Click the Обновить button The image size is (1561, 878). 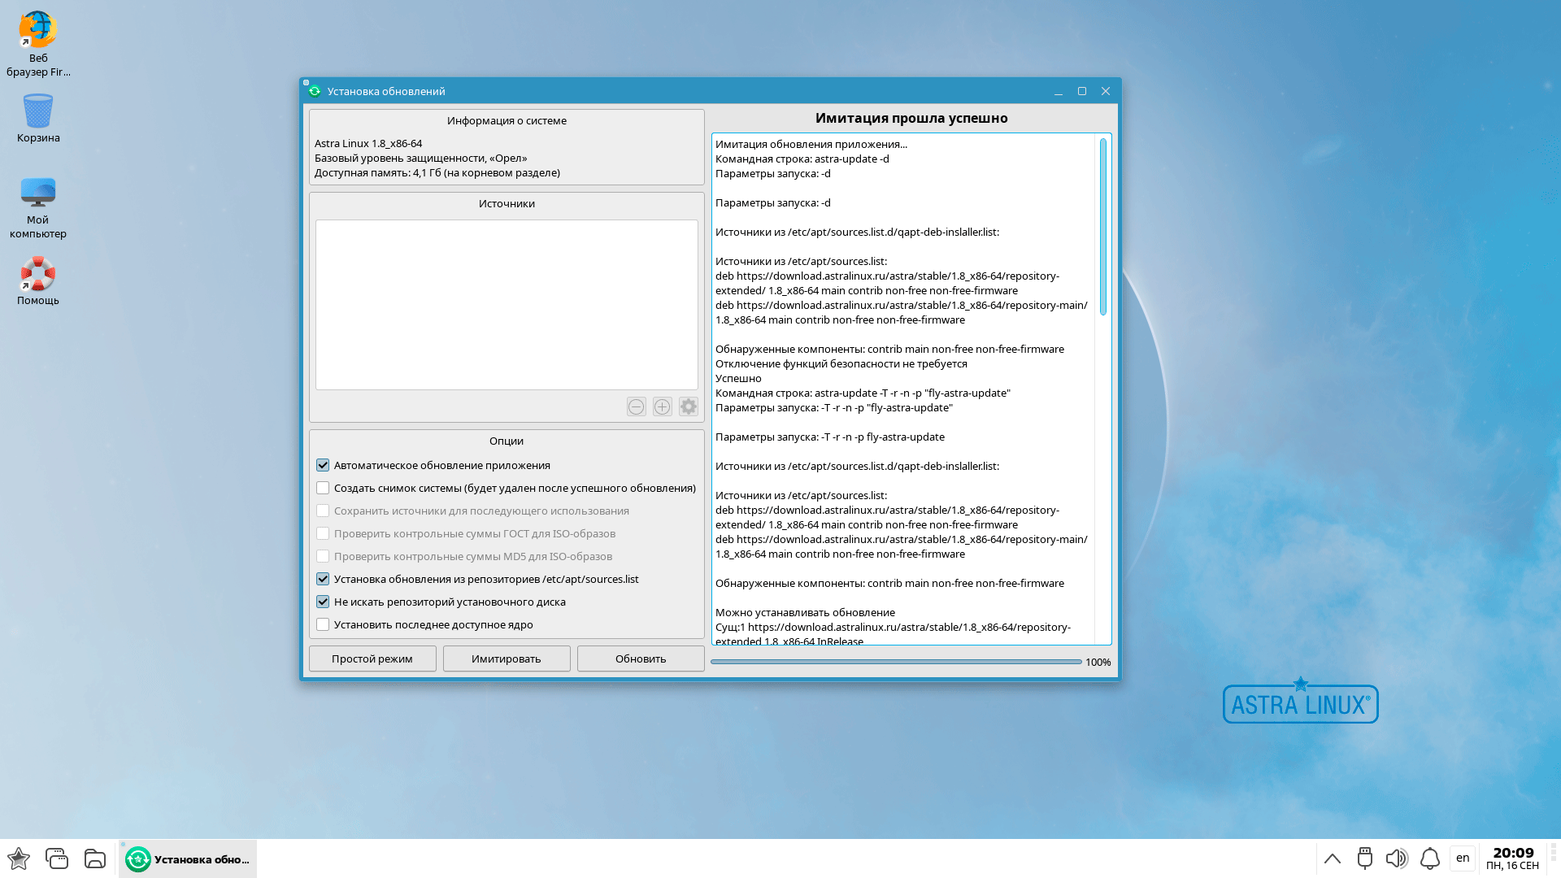point(641,658)
